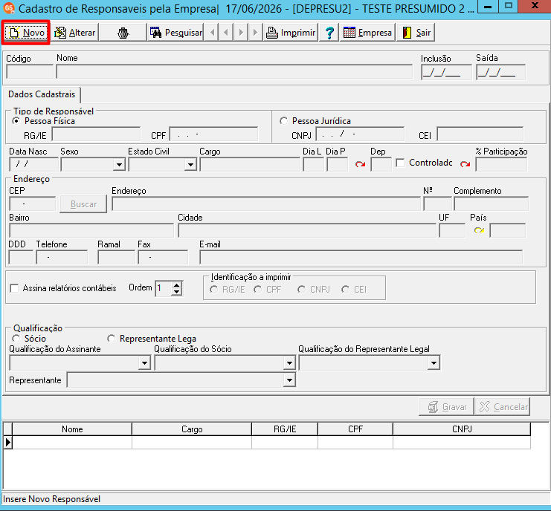Open Pesquisar search with binoculars icon
Image resolution: width=551 pixels, height=511 pixels.
175,33
